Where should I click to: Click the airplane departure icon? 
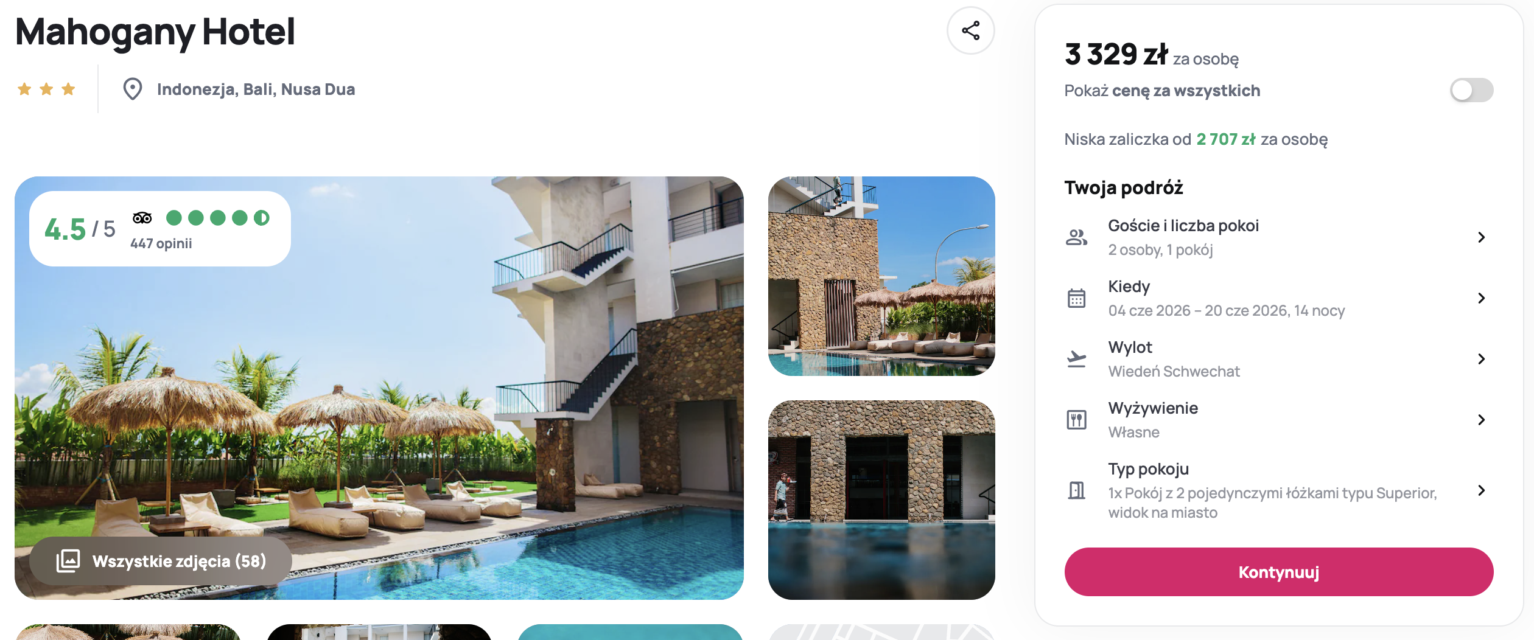coord(1076,359)
